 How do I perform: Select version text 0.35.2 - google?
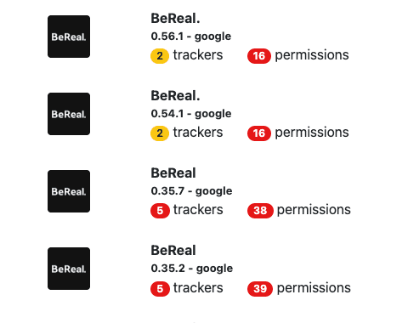click(192, 269)
